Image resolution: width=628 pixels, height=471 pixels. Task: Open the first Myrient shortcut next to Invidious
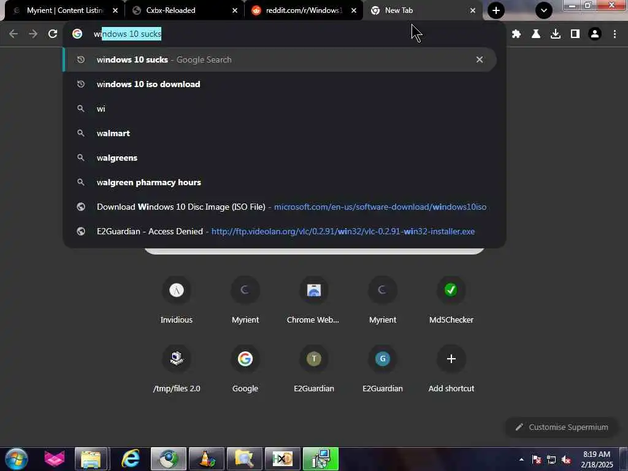[x=245, y=301]
